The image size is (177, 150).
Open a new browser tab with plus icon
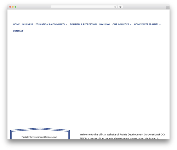(168, 8)
